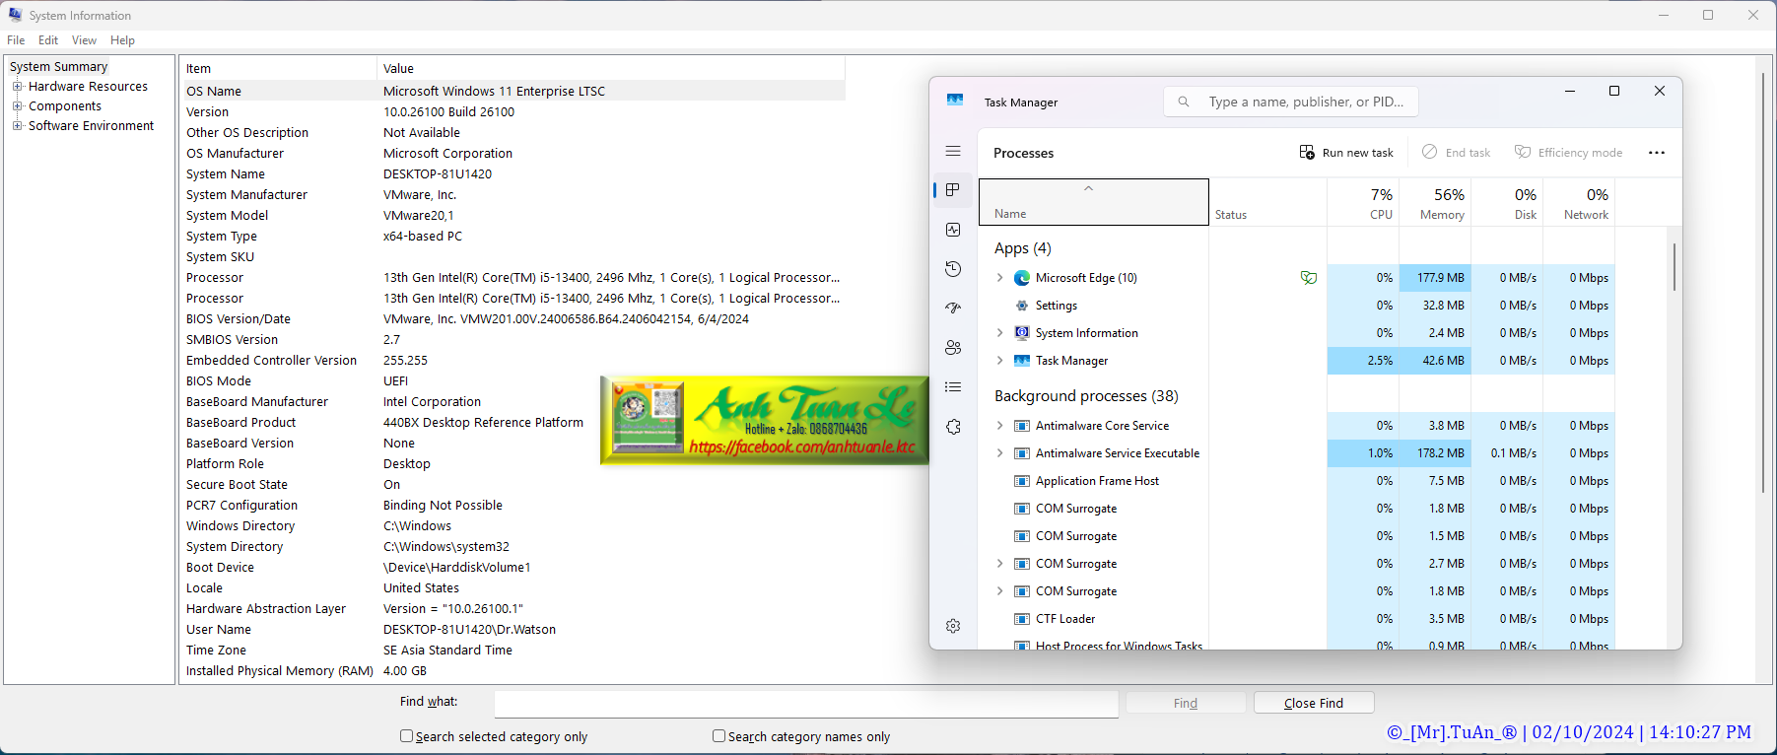1777x755 pixels.
Task: Click the Find button
Action: 1186,703
